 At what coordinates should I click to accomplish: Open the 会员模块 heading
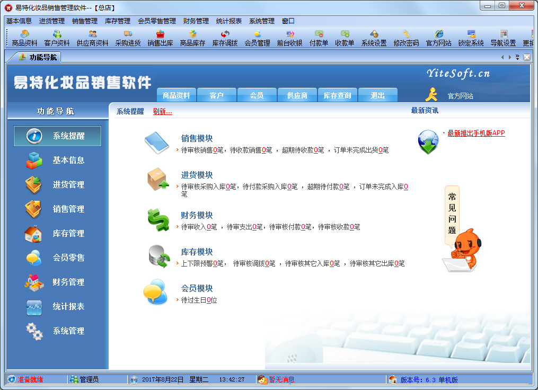coord(197,288)
